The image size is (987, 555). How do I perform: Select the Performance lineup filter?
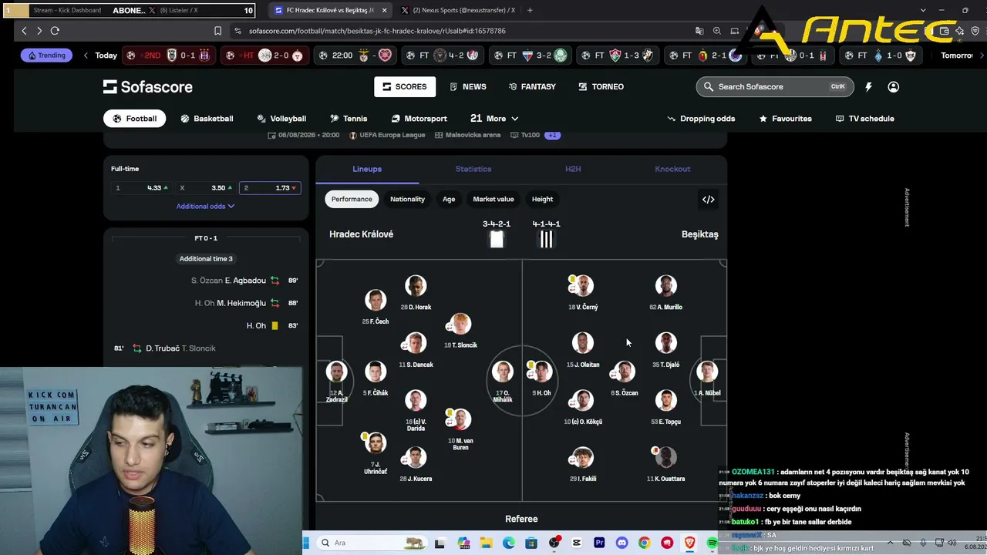[352, 200]
